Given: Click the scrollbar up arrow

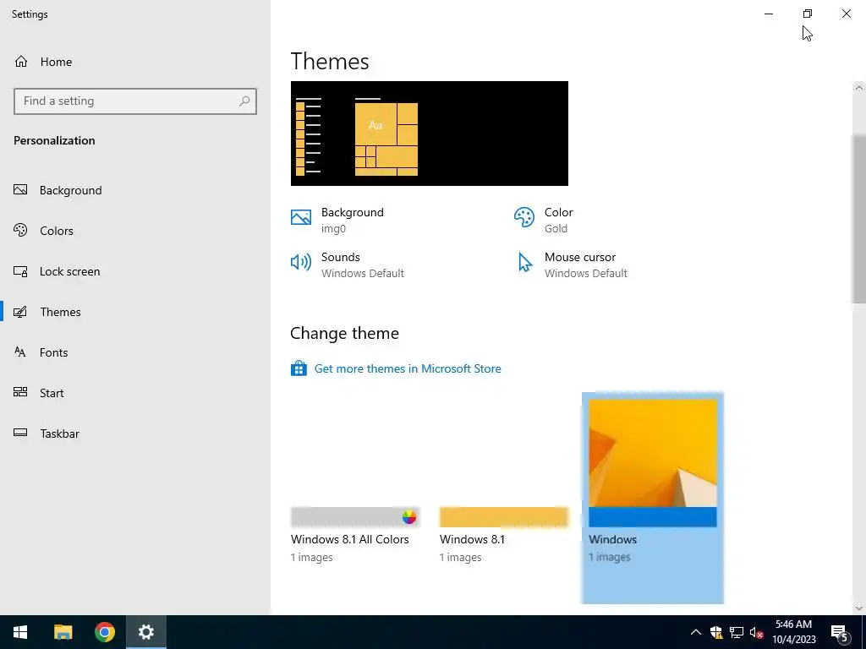Looking at the screenshot, I should pos(859,88).
